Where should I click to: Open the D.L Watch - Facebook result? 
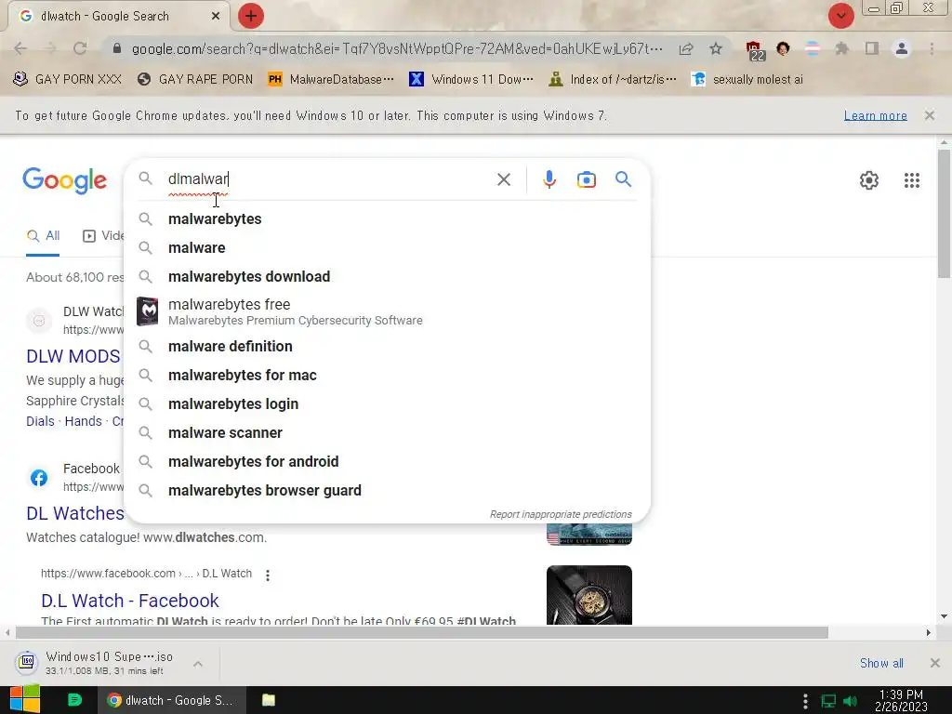[130, 601]
